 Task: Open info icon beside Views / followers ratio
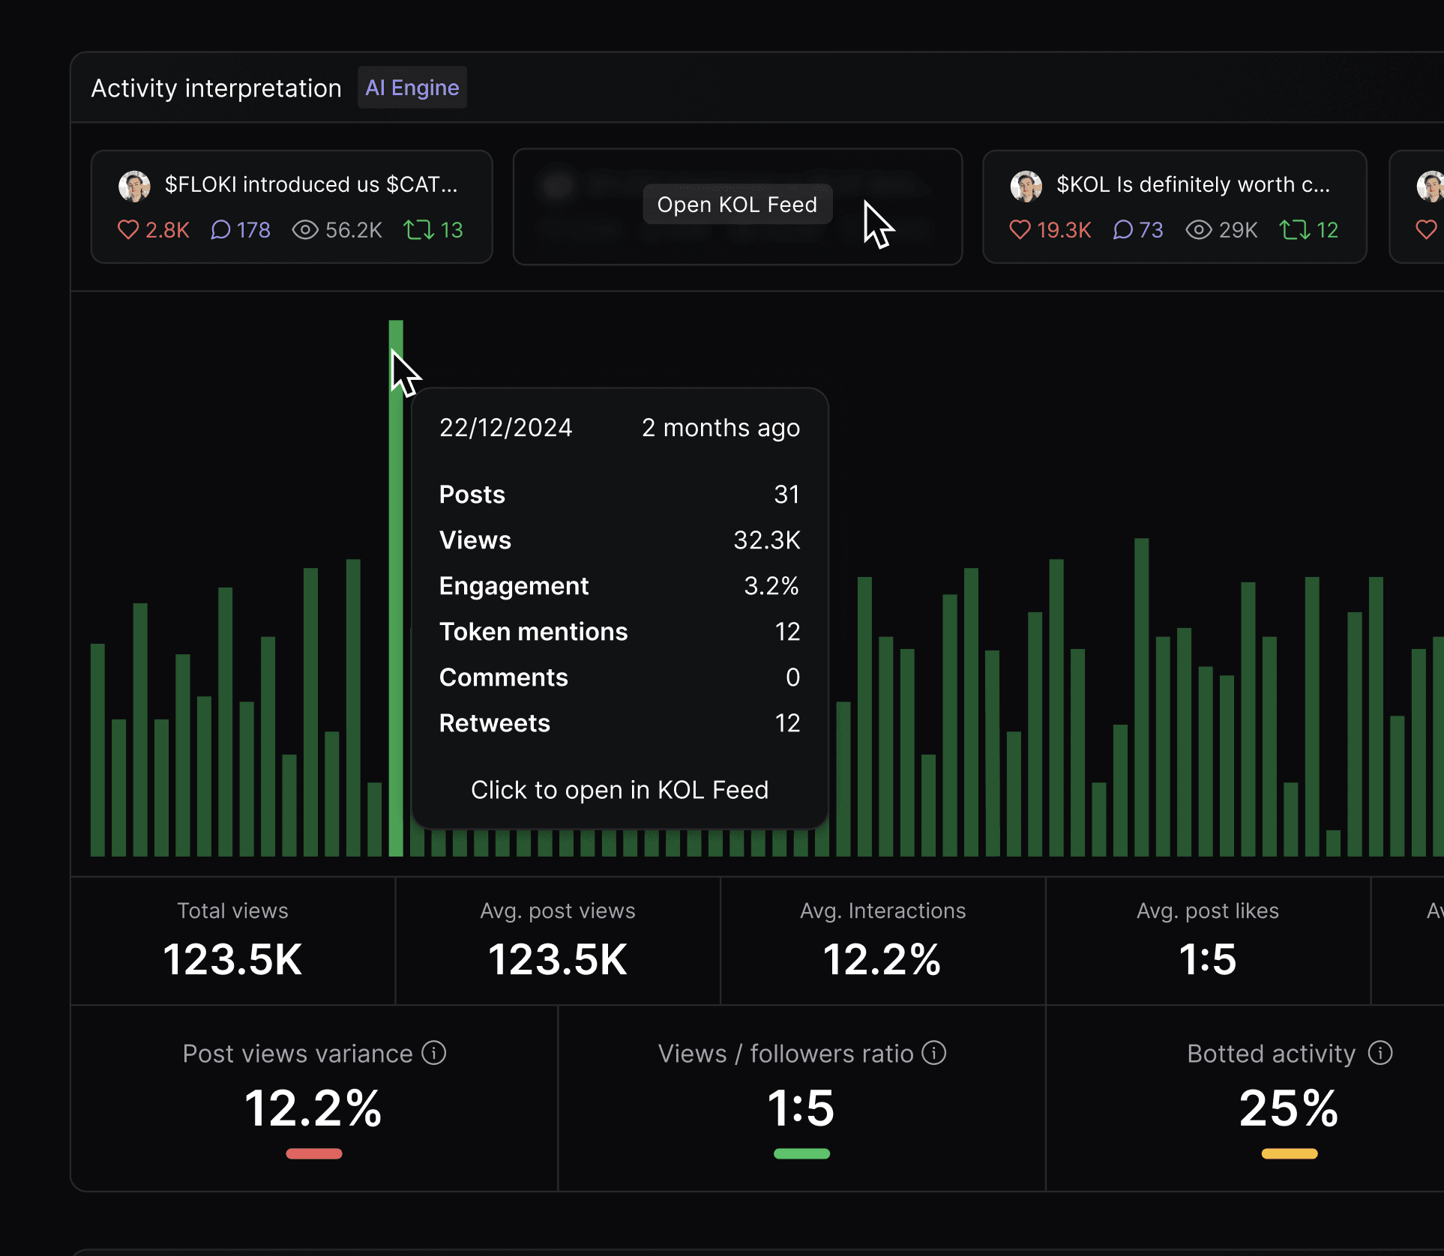point(933,1052)
